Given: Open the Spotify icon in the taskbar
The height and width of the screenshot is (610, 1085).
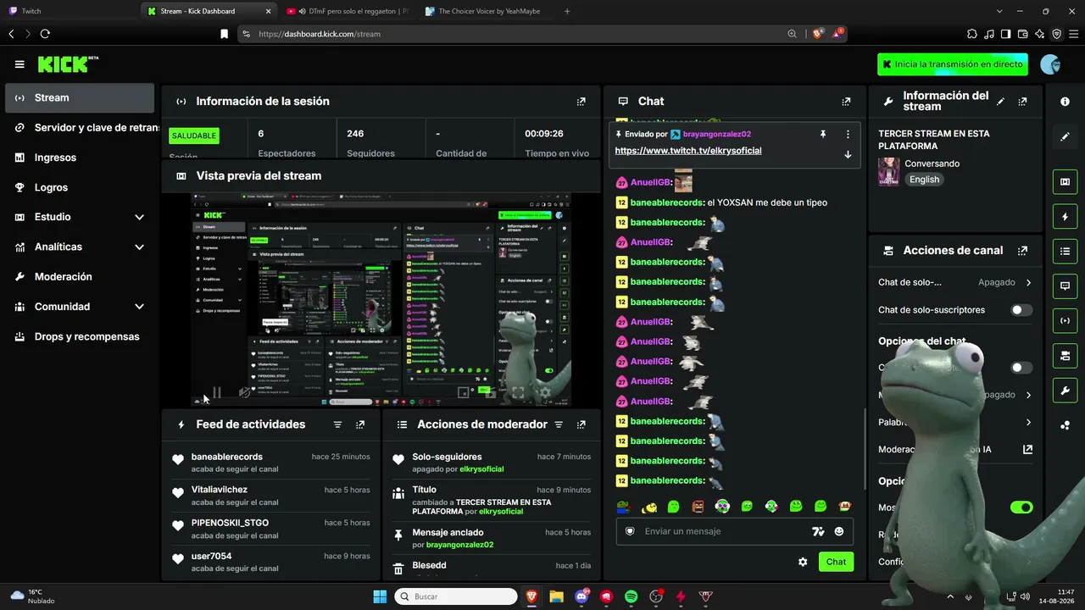Looking at the screenshot, I should click(631, 596).
